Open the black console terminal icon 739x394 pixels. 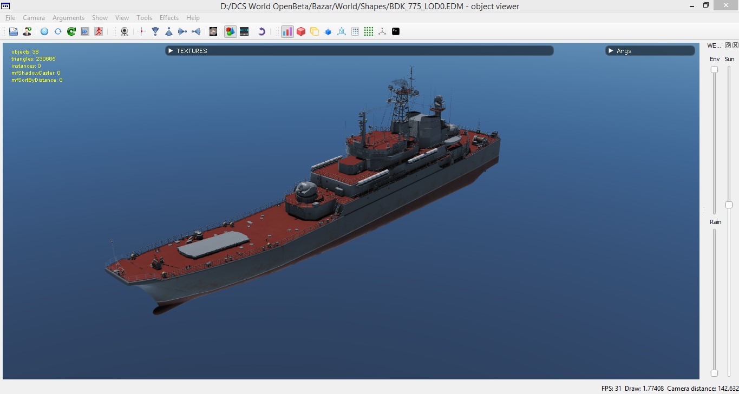pos(396,31)
